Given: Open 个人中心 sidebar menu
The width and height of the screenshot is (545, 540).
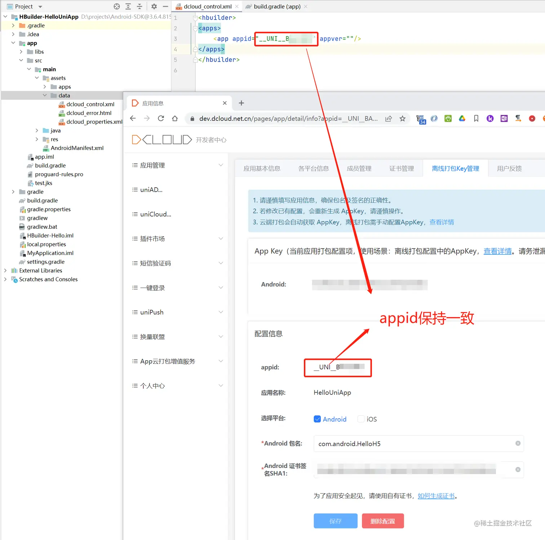Looking at the screenshot, I should tap(177, 385).
